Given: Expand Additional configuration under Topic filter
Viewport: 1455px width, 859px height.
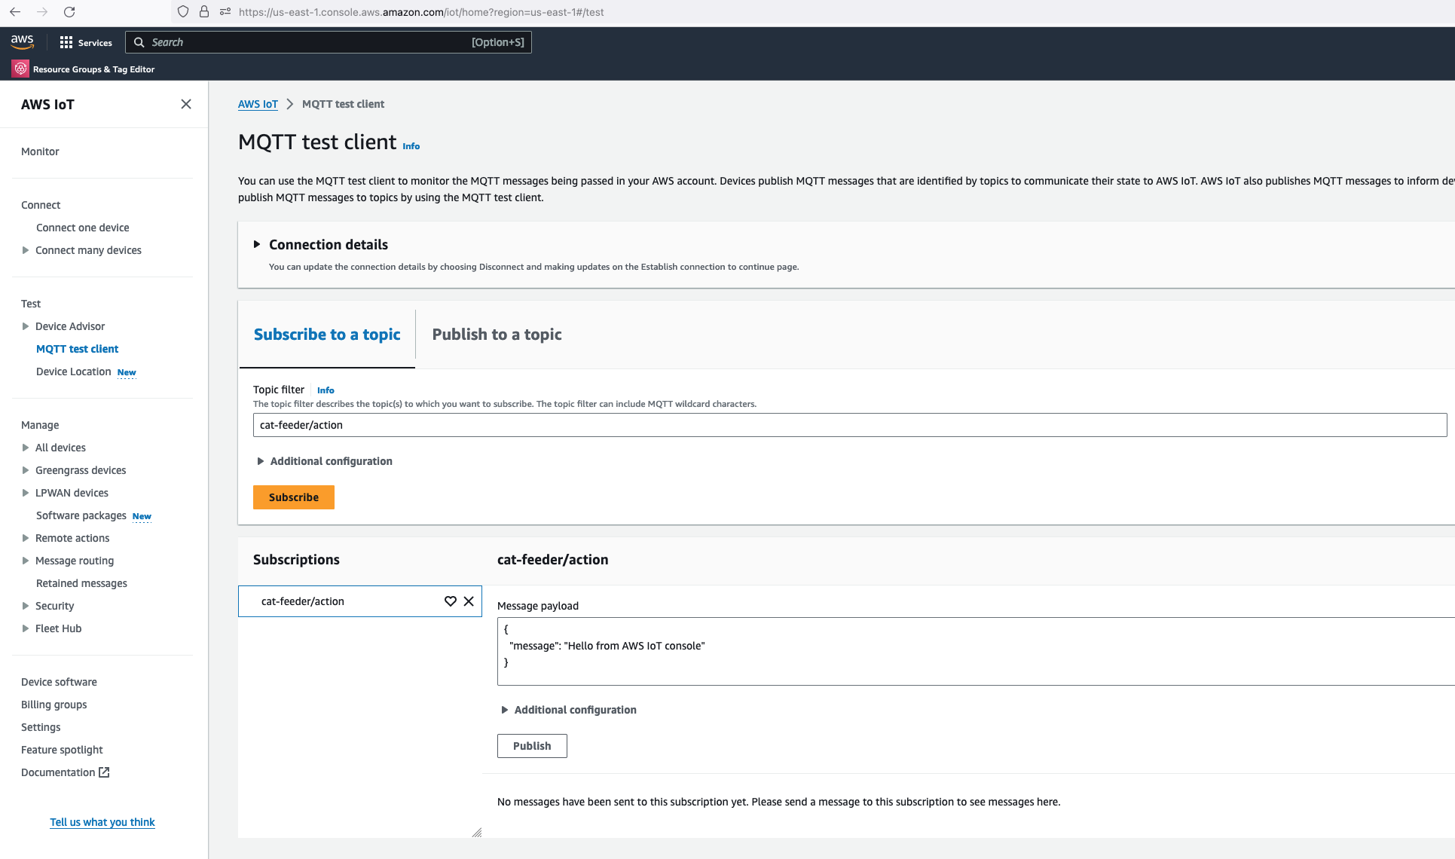Looking at the screenshot, I should coord(261,461).
